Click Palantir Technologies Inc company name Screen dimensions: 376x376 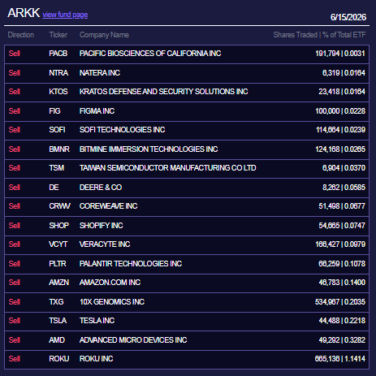click(x=131, y=264)
